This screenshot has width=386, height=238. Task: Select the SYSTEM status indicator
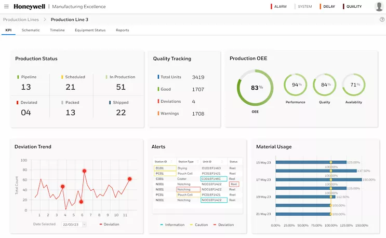[x=303, y=7]
